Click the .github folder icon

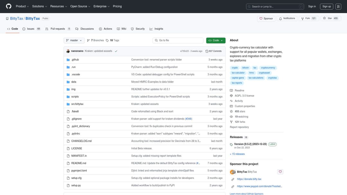tap(68, 60)
